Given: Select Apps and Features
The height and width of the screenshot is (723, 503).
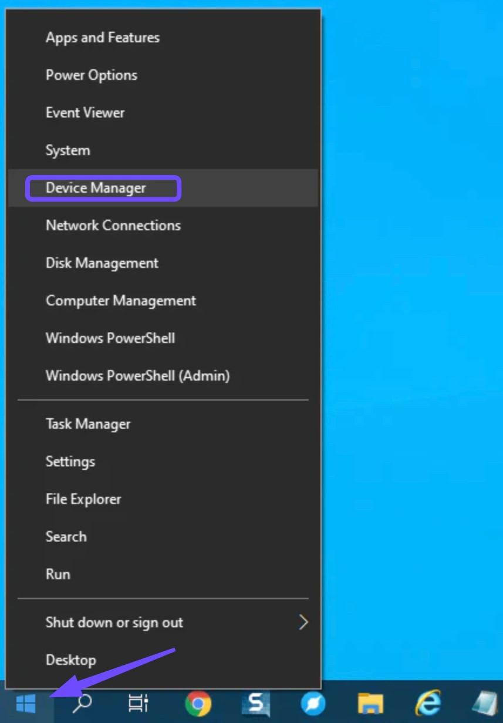Looking at the screenshot, I should [x=103, y=38].
